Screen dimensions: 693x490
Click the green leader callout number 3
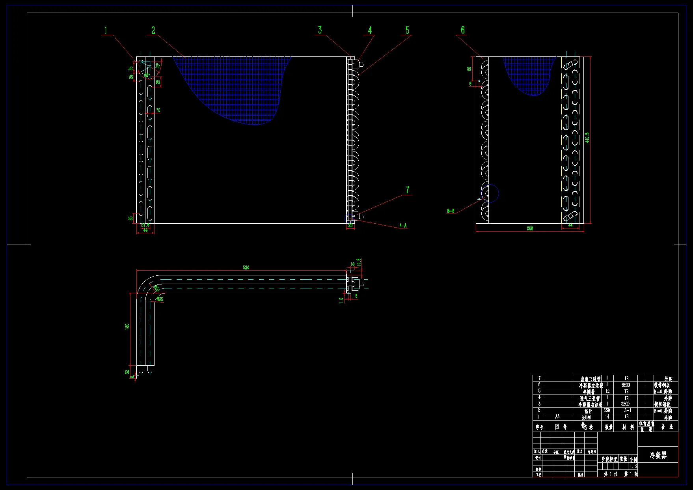pyautogui.click(x=320, y=30)
